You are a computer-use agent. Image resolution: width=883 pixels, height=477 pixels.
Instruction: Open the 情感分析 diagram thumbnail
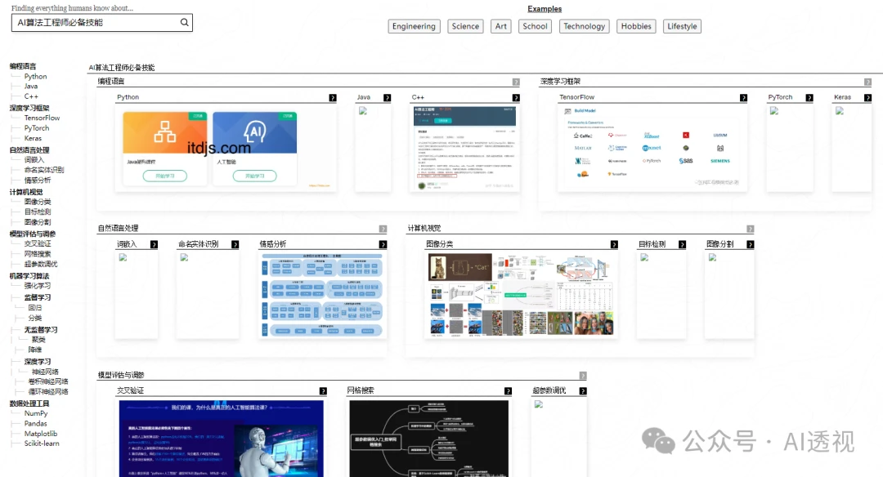point(322,296)
